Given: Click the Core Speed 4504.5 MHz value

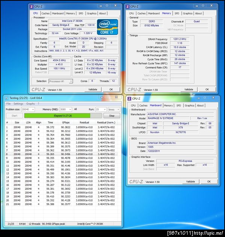Looking at the screenshot, I should (59, 60).
